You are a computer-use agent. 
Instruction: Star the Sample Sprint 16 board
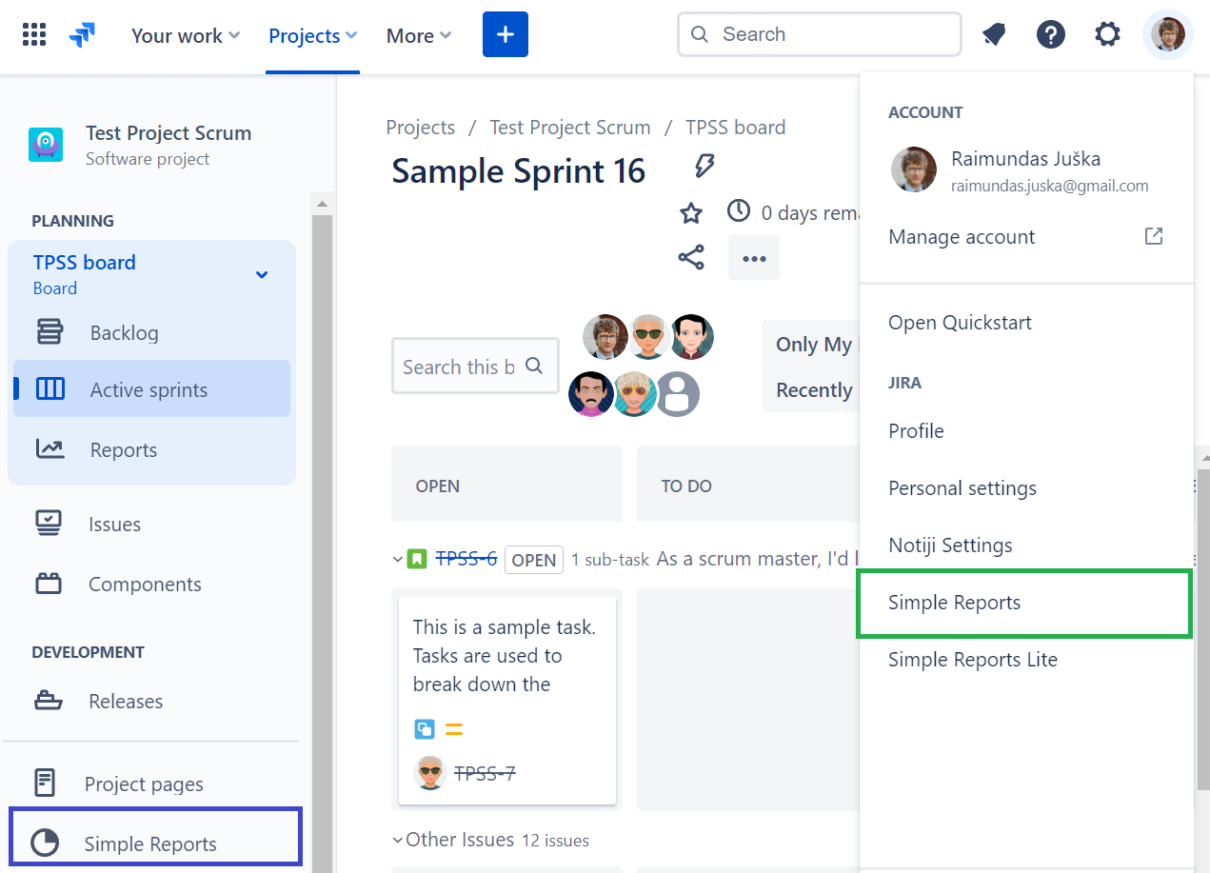tap(691, 212)
